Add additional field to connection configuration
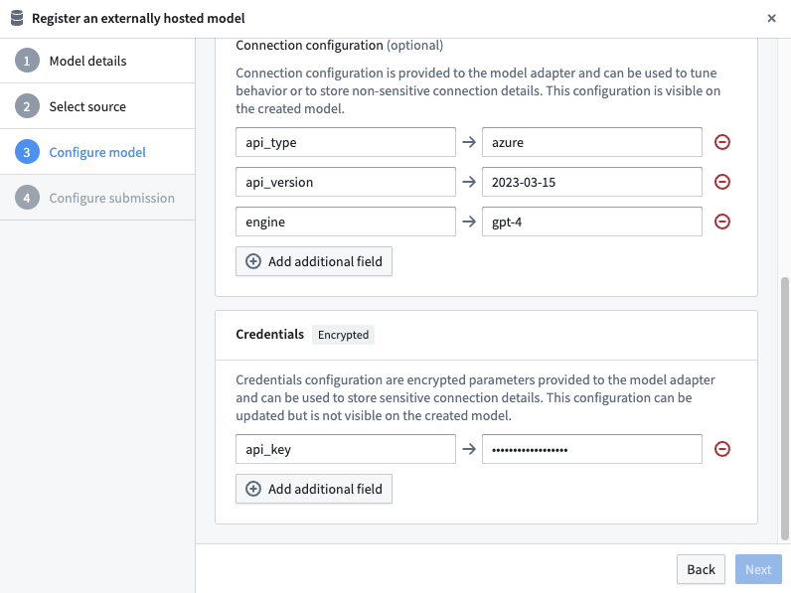 click(314, 261)
